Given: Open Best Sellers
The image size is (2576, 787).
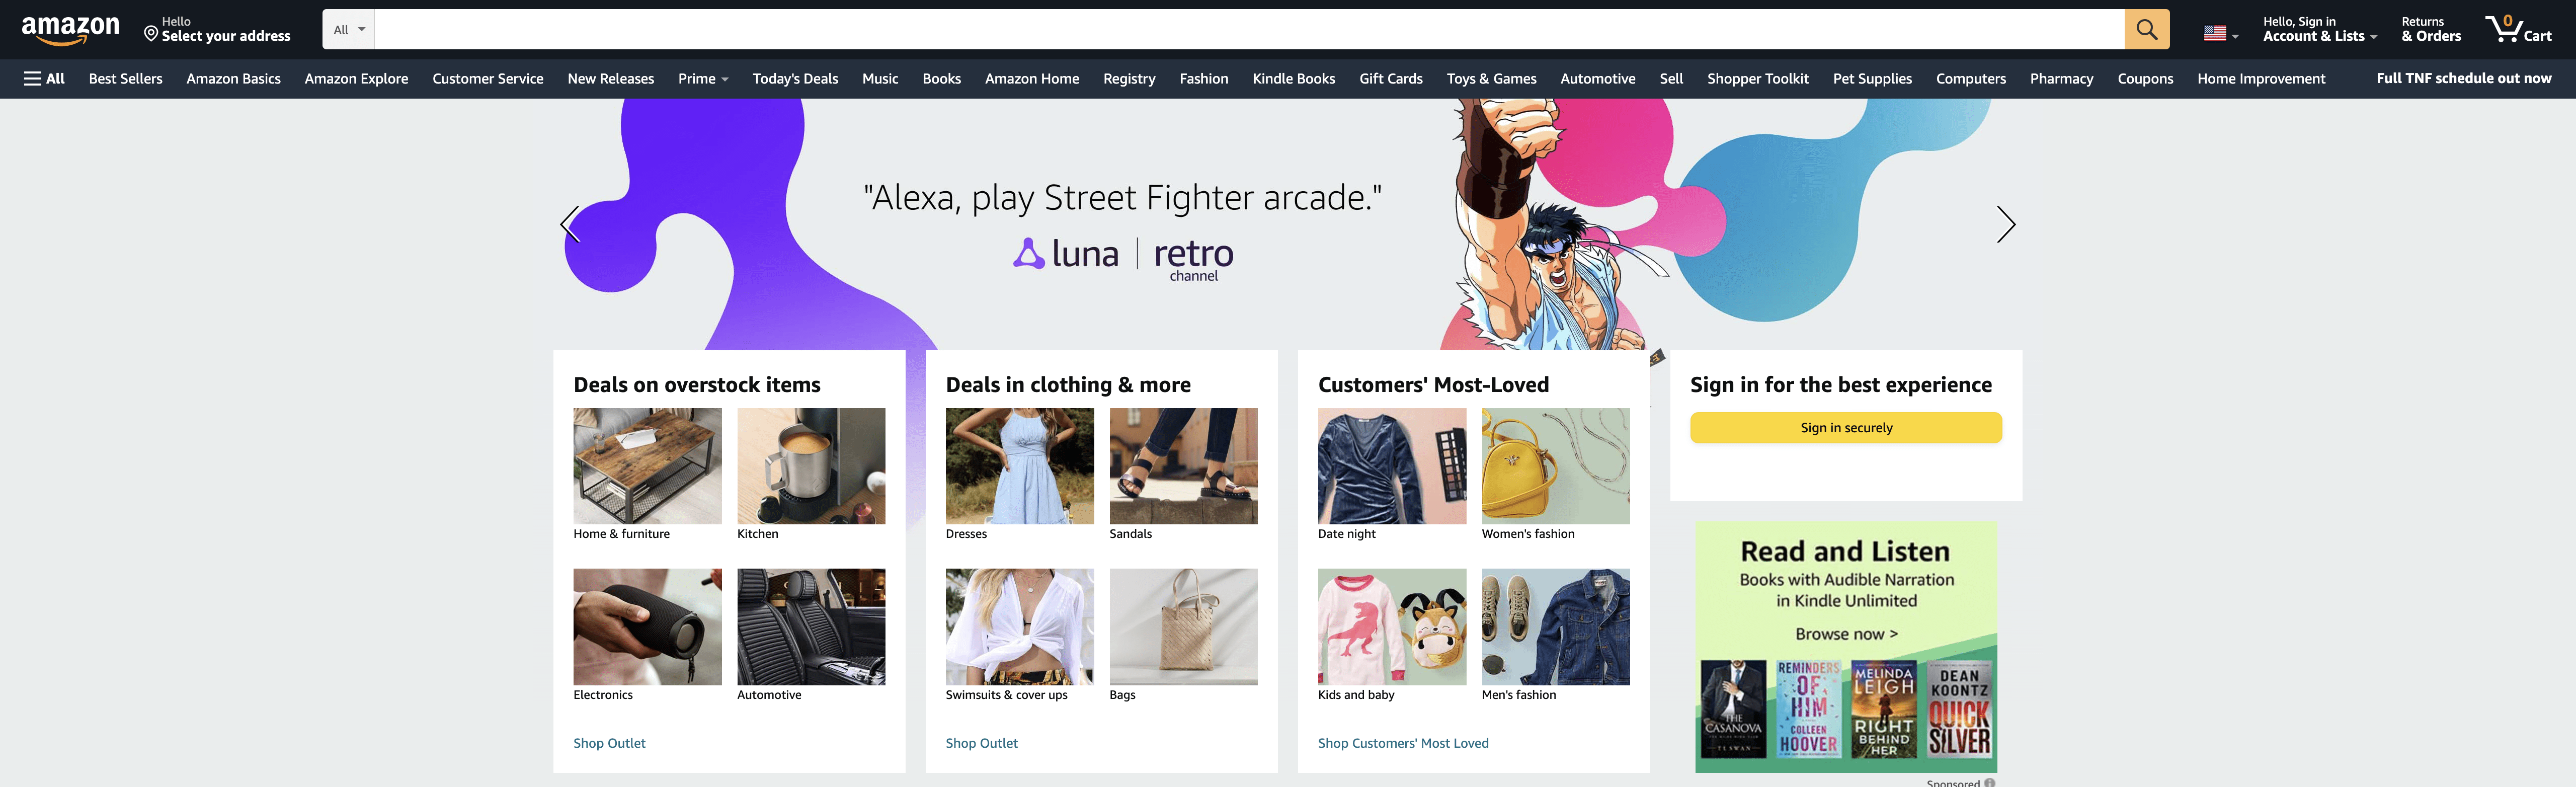Looking at the screenshot, I should pyautogui.click(x=125, y=79).
